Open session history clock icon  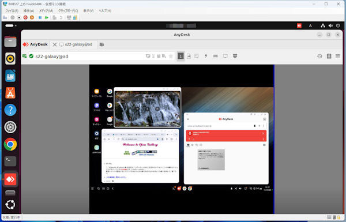pos(319,57)
